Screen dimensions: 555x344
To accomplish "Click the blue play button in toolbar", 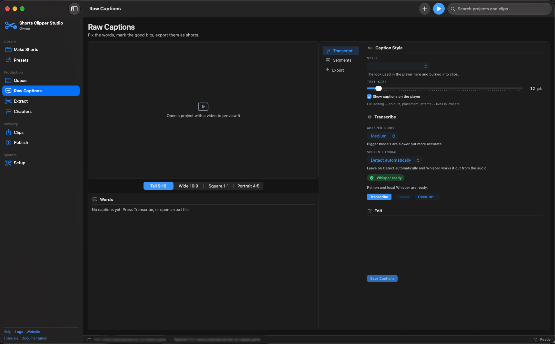I will pos(439,9).
